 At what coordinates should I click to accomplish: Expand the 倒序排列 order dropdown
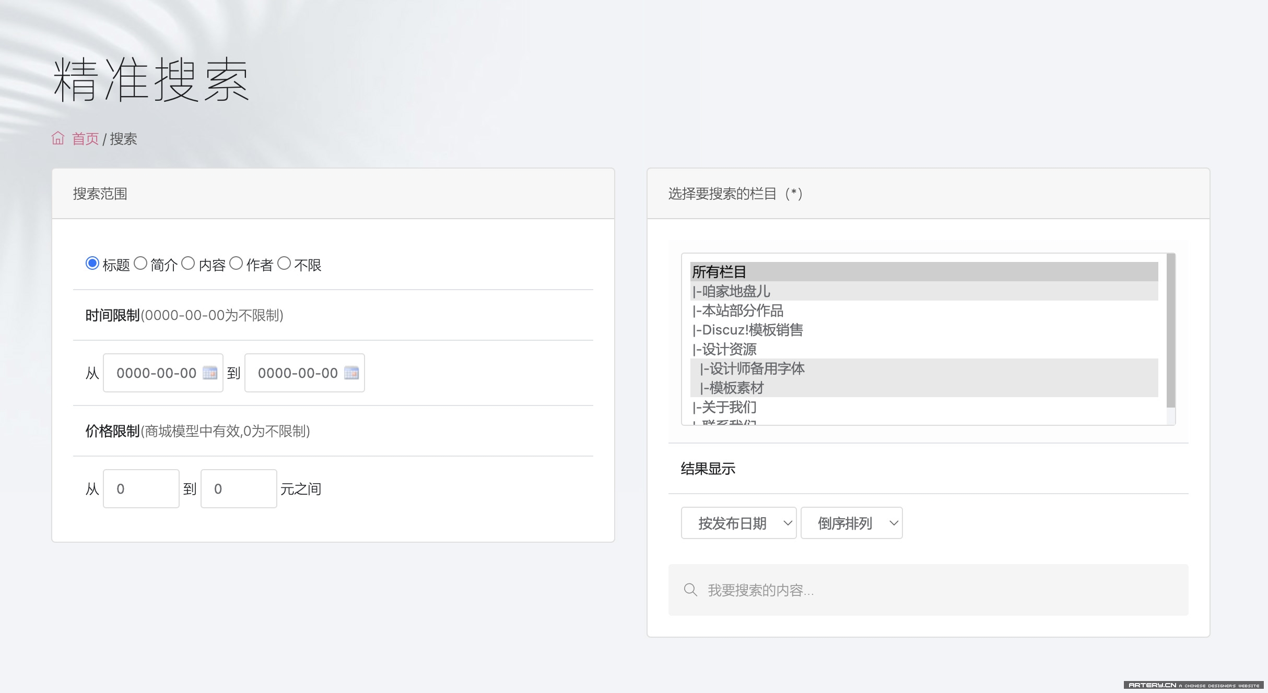tap(851, 523)
